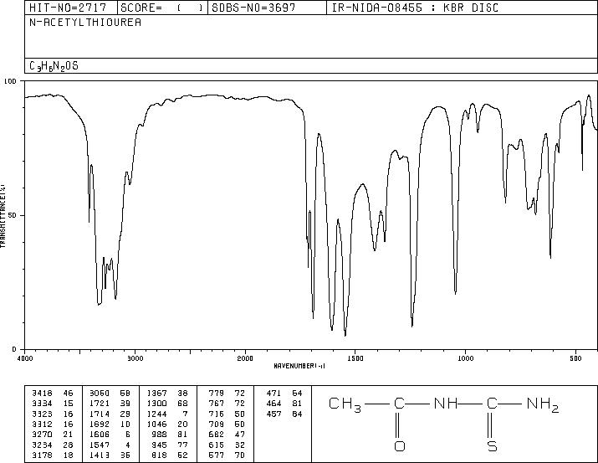The height and width of the screenshot is (463, 598).
Task: Click wavenumber 3060 in the table
Action: click(x=100, y=394)
